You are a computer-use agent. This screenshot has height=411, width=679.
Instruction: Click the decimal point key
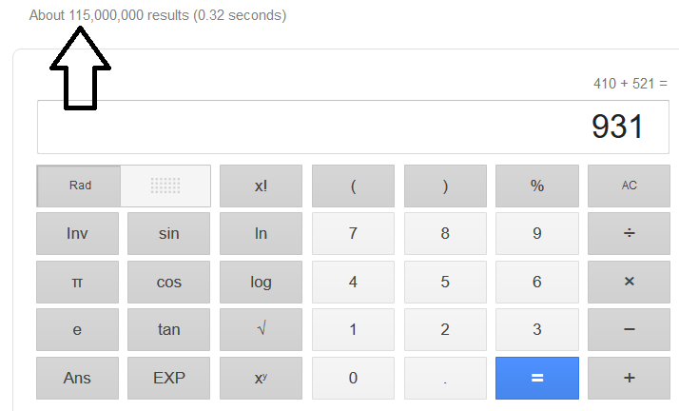pyautogui.click(x=445, y=378)
